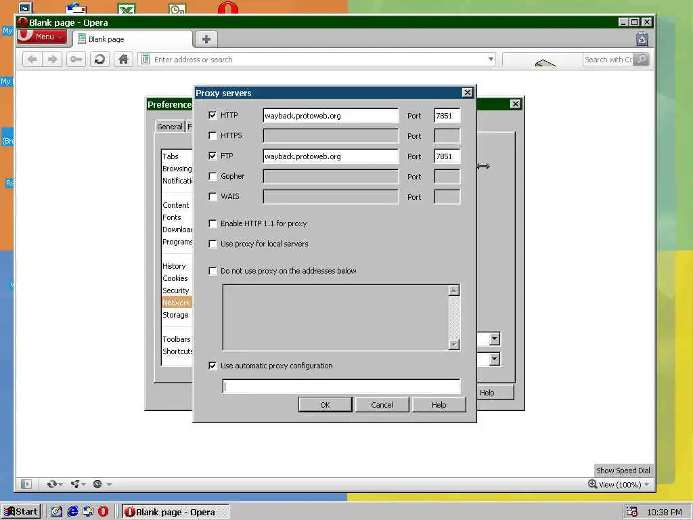This screenshot has height=520, width=693.
Task: Switch to the Blank page tab
Action: point(133,39)
